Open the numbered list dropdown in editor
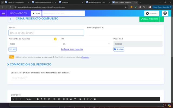173x108 pixels. point(60,99)
